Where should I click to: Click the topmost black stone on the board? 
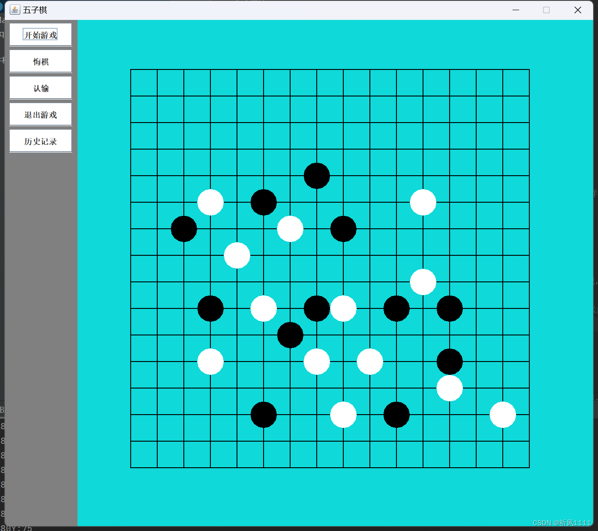[317, 176]
